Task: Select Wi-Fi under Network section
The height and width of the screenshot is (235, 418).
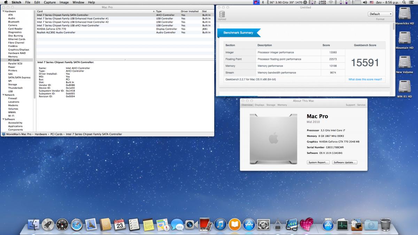Action: [11, 116]
